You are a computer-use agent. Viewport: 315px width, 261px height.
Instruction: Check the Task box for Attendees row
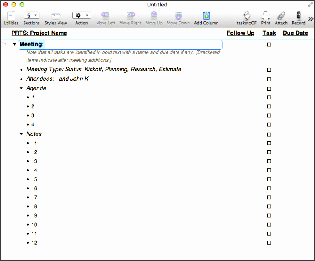[269, 79]
